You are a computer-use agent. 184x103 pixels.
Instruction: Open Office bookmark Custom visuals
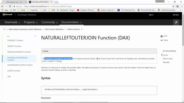coord(106,10)
